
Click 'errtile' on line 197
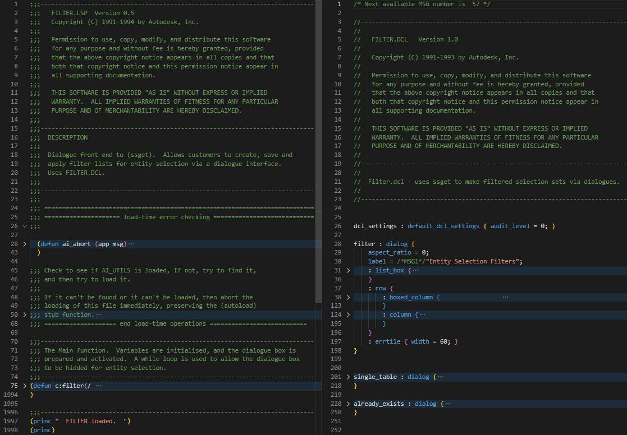[387, 341]
